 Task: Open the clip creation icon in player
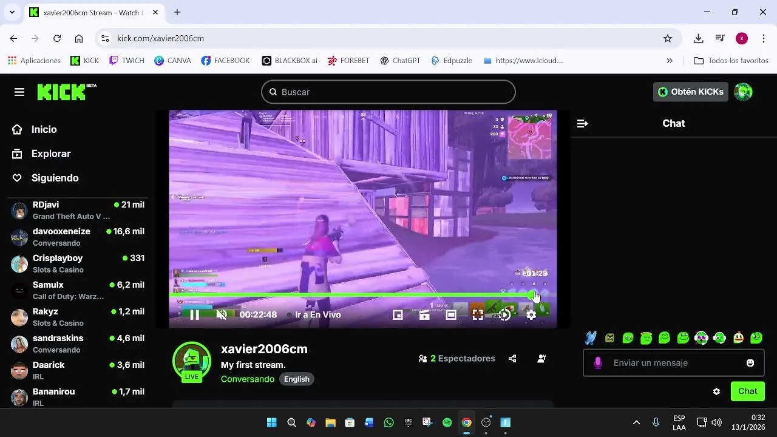(424, 314)
